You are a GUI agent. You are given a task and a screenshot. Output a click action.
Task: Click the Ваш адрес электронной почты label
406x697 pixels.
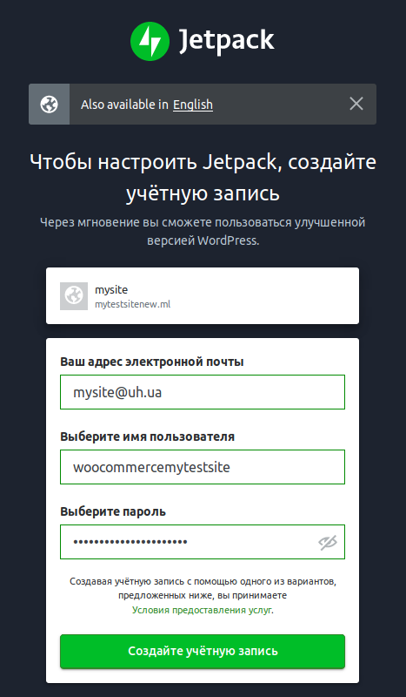point(152,362)
